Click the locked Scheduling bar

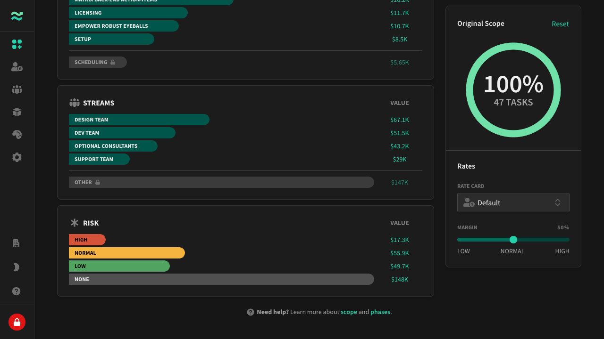click(98, 62)
